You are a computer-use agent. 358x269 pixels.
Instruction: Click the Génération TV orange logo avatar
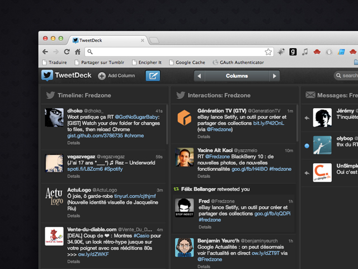click(185, 118)
